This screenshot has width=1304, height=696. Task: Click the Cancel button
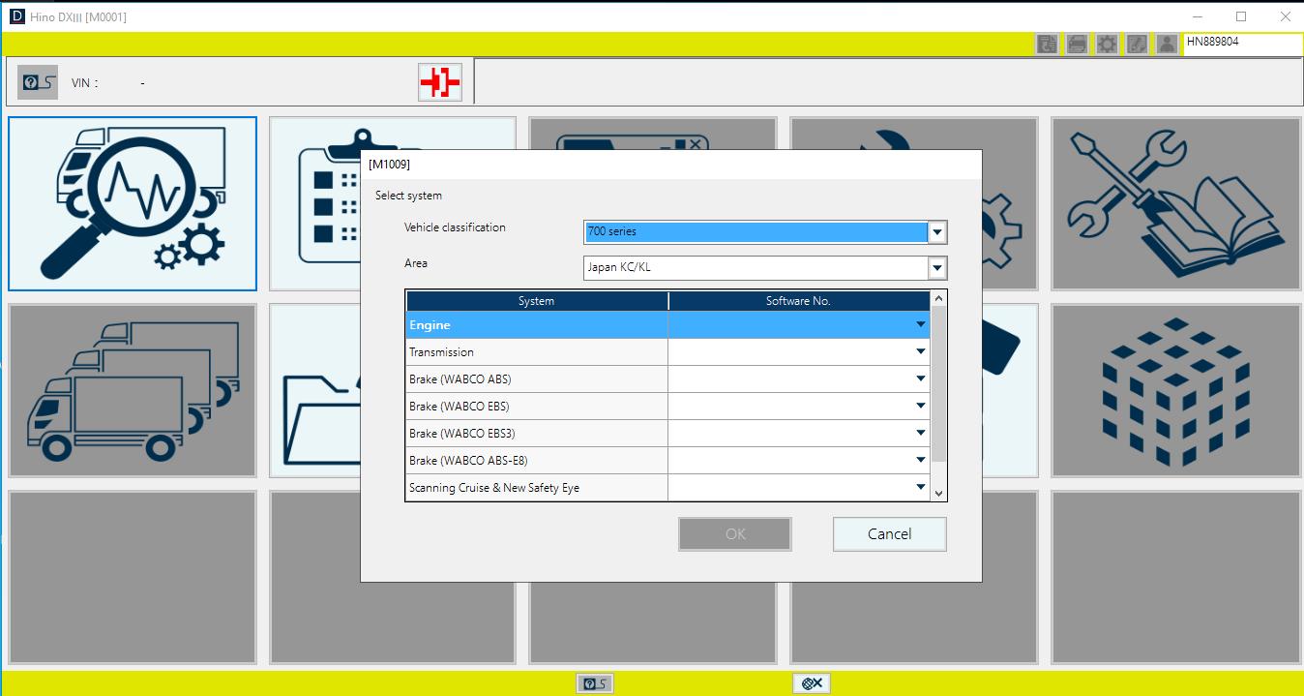(x=889, y=534)
